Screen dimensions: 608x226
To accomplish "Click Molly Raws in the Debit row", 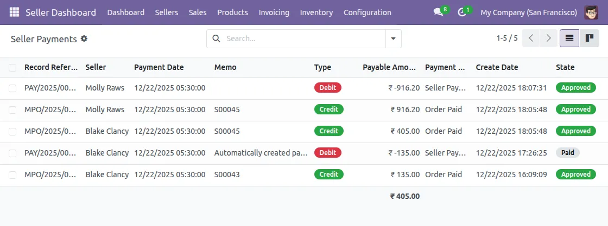I will coord(105,88).
